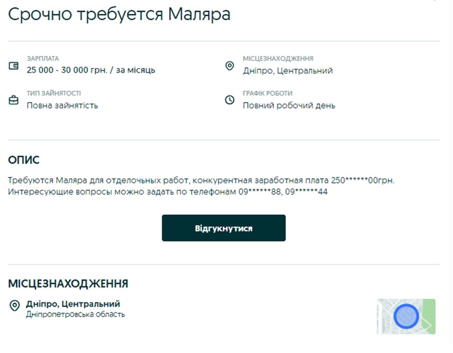The width and height of the screenshot is (453, 353).
Task: Reveal the hidden phone number ending in 88
Action: coord(261,192)
